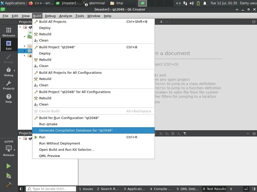Viewport: 257px width, 192px height.
Task: Open the output pane selector arrows in status bar
Action: coord(231,189)
